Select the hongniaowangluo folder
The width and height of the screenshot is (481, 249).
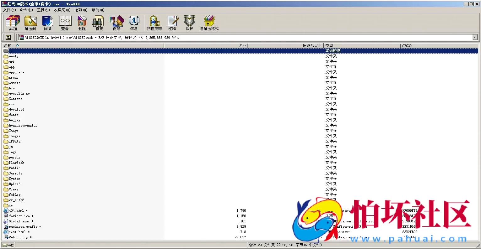tap(23, 126)
